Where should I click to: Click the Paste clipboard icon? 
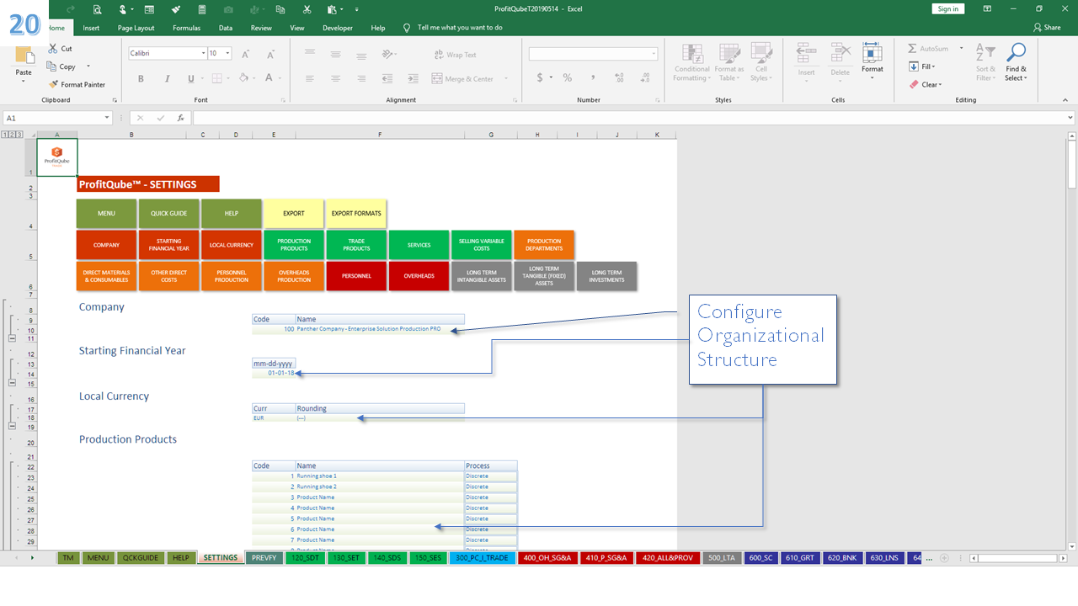pos(24,56)
